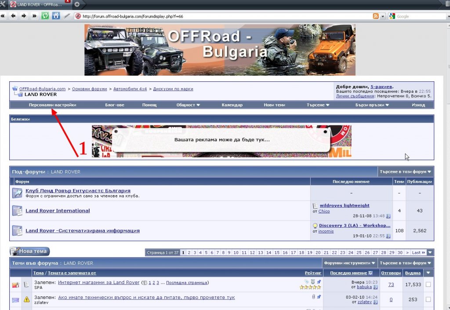Open the RSS feed dropdown arrow
450x310 pixels.
(x=383, y=16)
